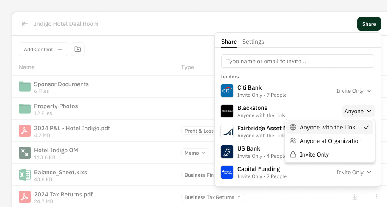Click the Fairbridge Asset logo icon
The image size is (387, 207).
[227, 131]
